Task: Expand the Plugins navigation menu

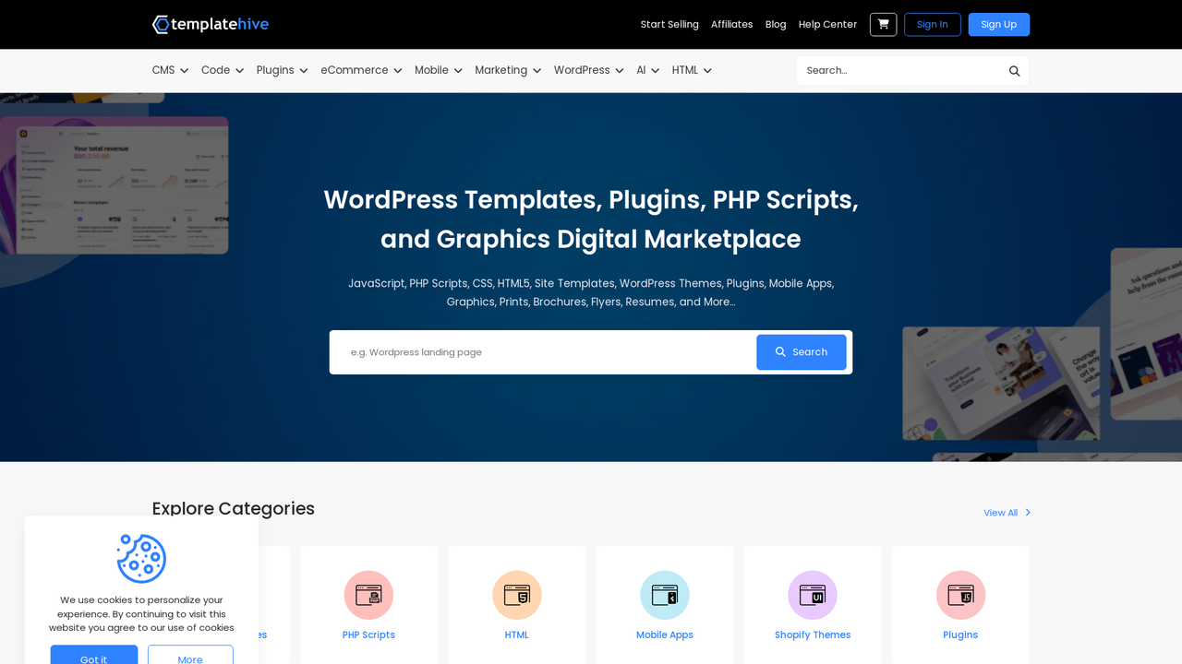Action: [282, 70]
